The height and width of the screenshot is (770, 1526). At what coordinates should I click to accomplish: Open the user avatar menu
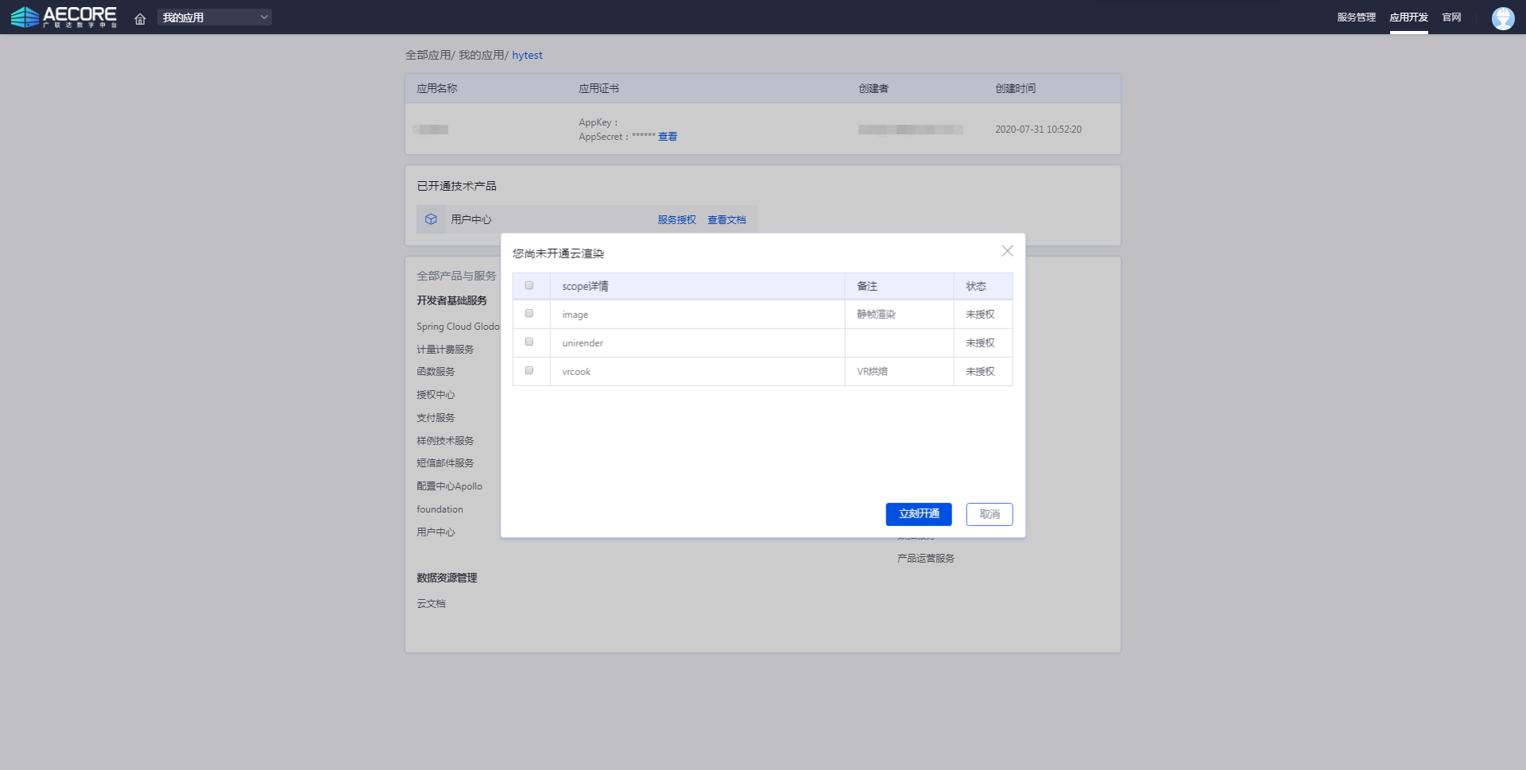[x=1502, y=17]
